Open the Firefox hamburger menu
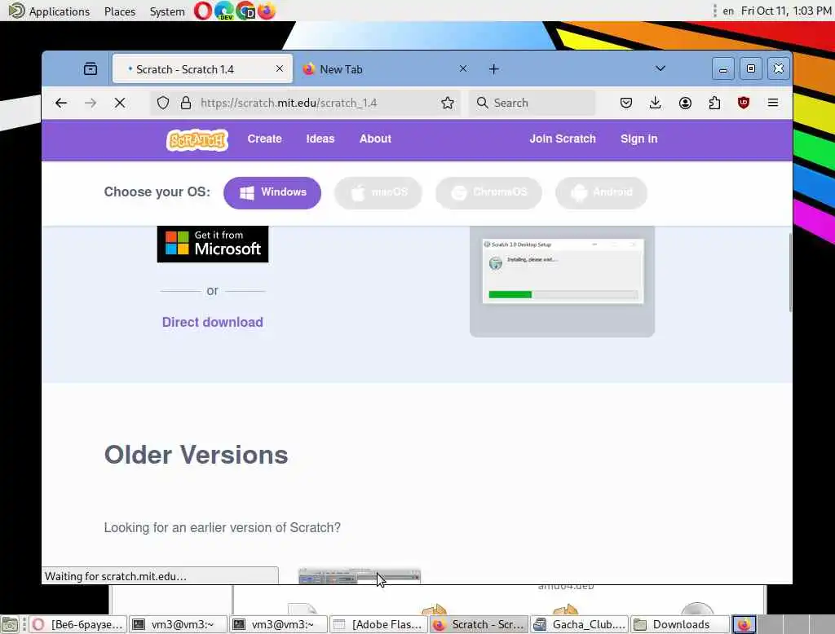This screenshot has height=634, width=835. pos(773,103)
